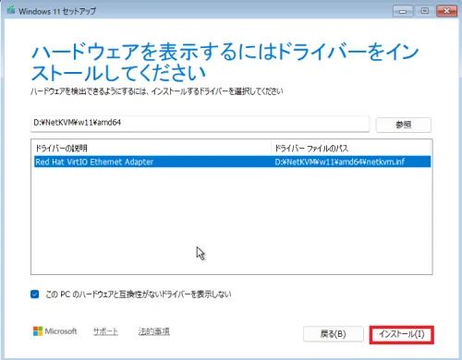The width and height of the screenshot is (462, 360).
Task: Open the サポート link
Action: [105, 331]
